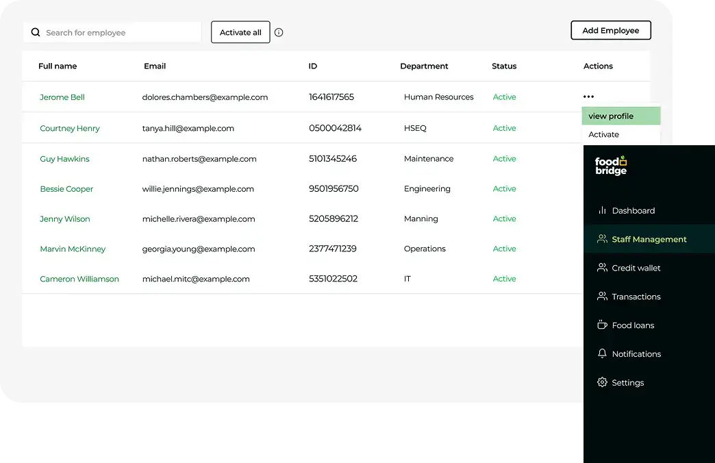Click the Department column header

[424, 66]
